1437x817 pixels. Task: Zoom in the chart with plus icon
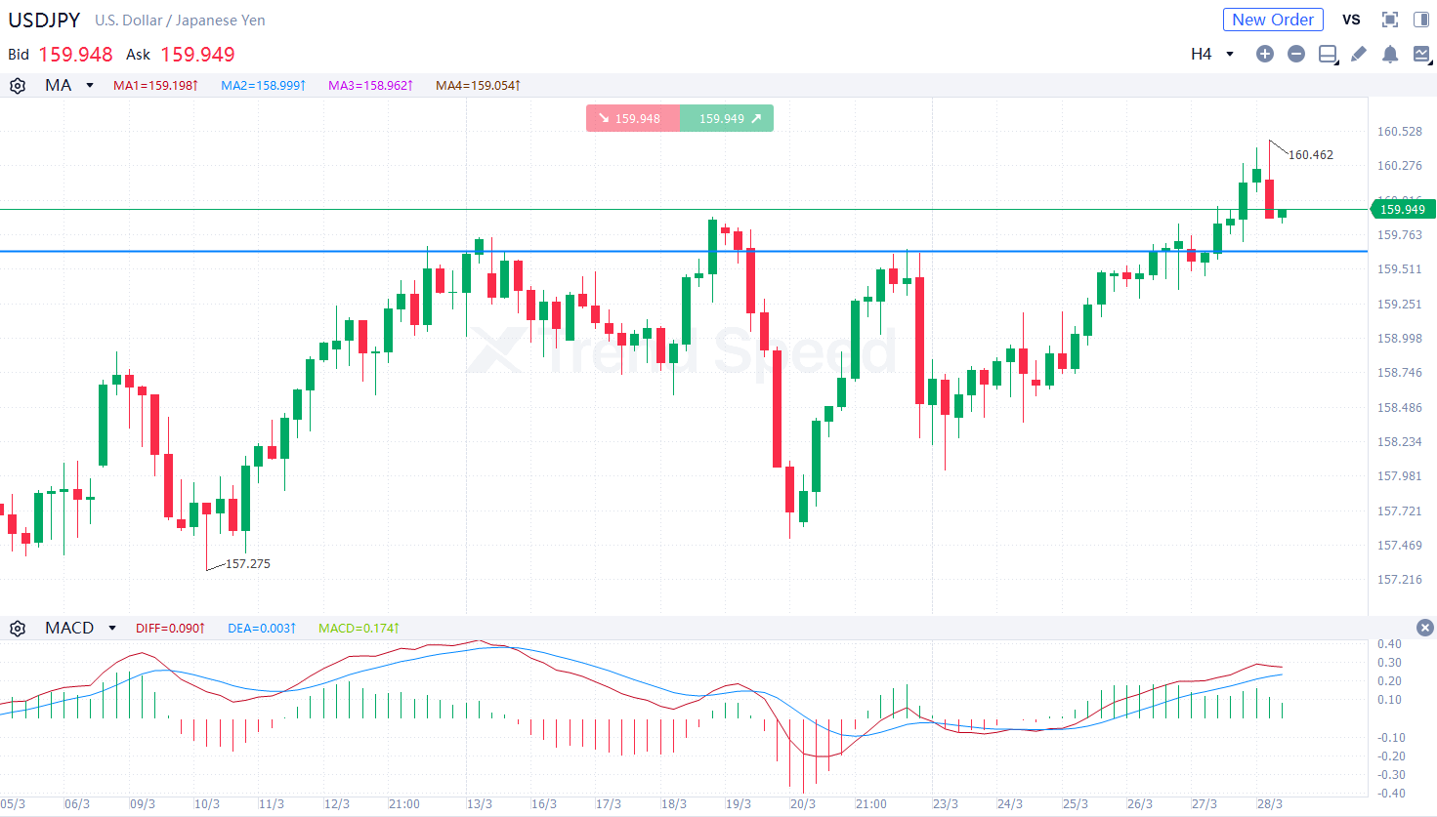click(x=1264, y=55)
